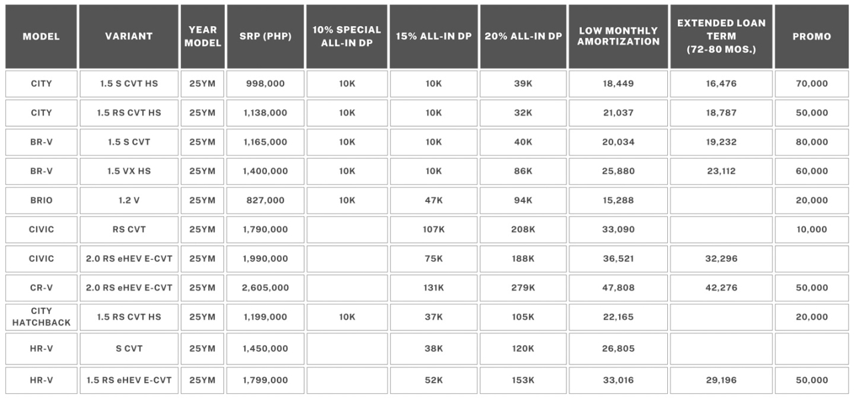Click the 15,288 monthly amortization cell
This screenshot has height=398, width=854.
(618, 200)
